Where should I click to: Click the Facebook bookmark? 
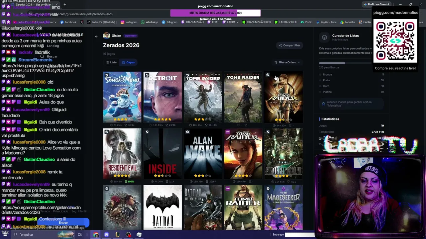68,22
